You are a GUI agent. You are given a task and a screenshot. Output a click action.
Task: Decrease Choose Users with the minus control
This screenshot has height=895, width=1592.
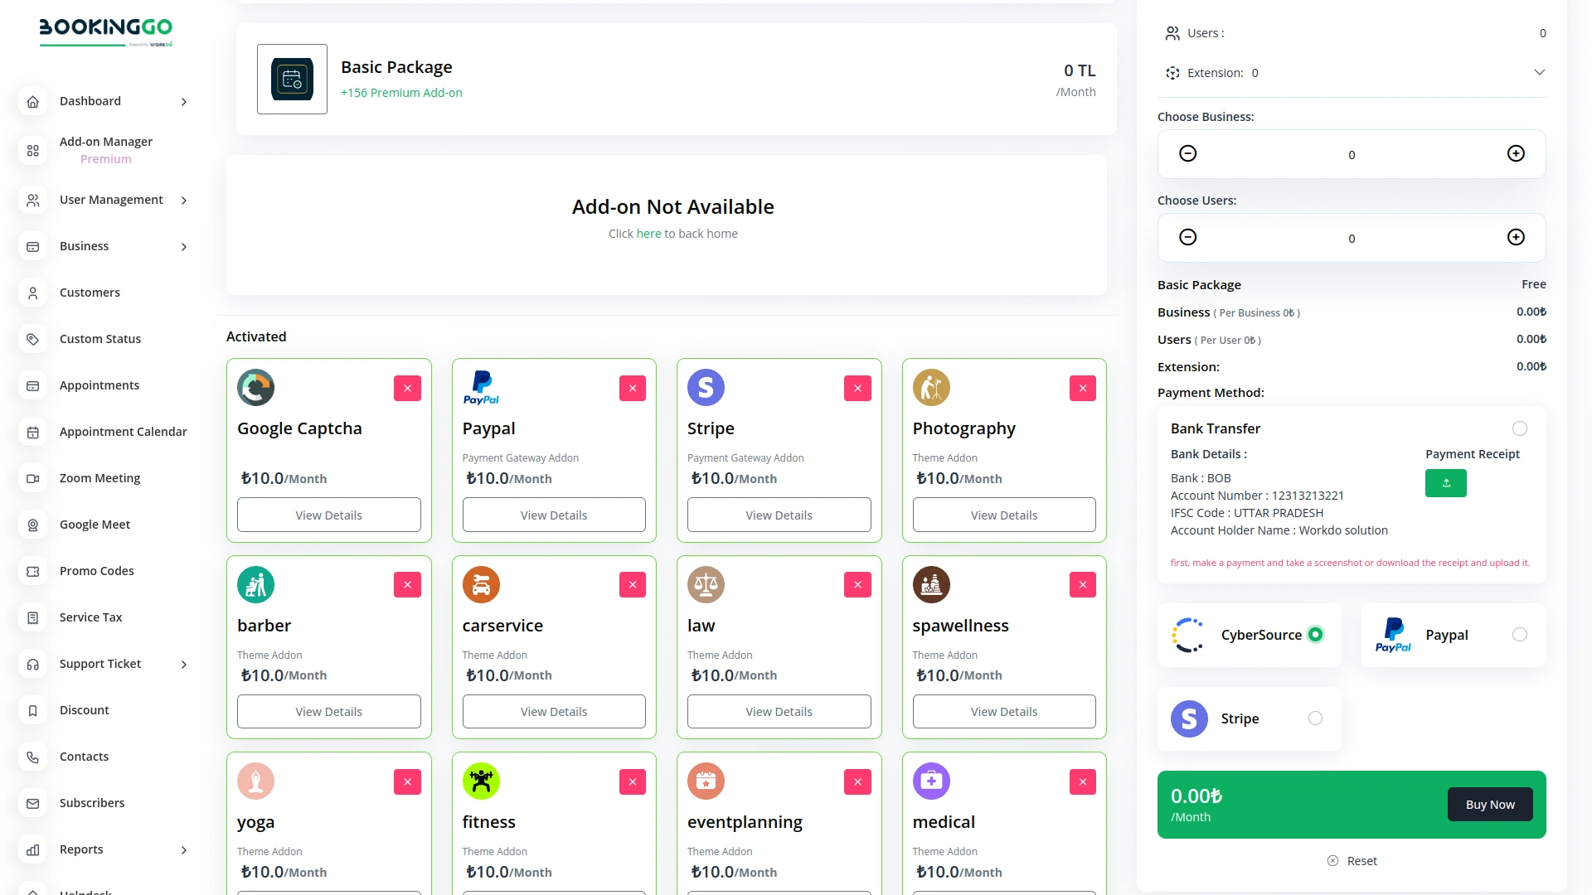(1187, 237)
